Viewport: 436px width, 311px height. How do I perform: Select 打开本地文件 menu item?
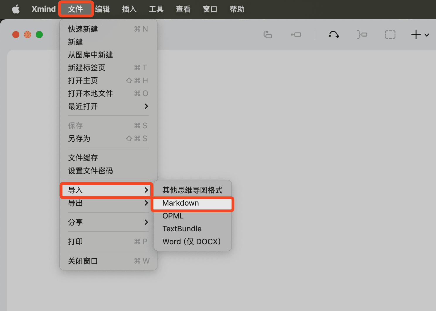(x=108, y=93)
